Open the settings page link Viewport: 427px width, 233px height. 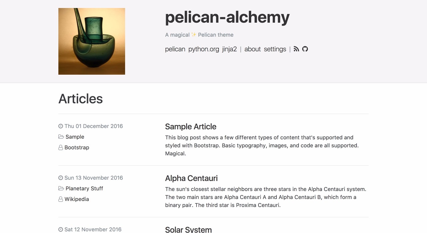pos(275,49)
